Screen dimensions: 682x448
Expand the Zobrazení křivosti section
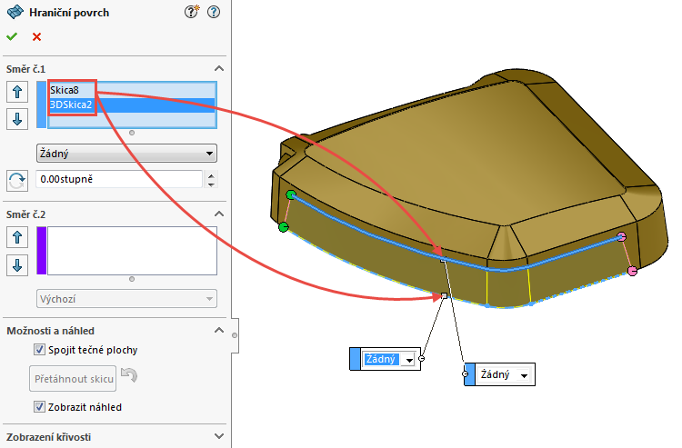coord(219,436)
